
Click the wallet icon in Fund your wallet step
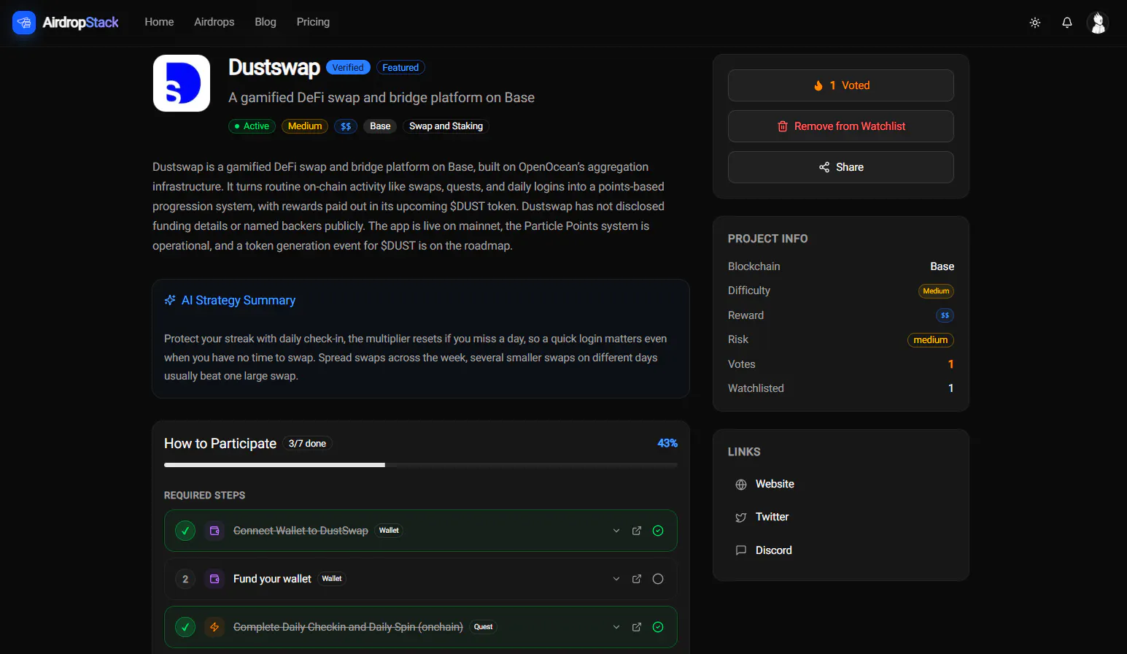[x=214, y=579]
